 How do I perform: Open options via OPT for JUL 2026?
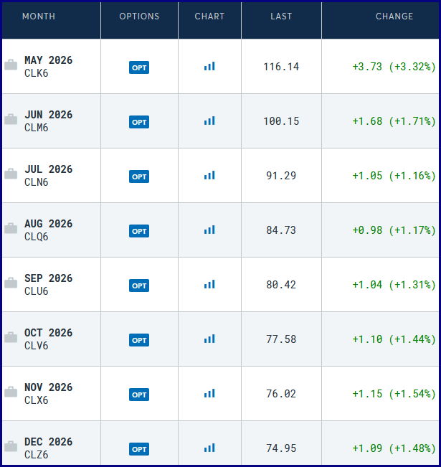pyautogui.click(x=139, y=176)
